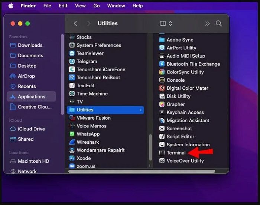Select the Wireshark application icon

(72, 142)
